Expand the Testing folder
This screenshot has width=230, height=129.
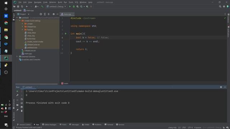[x=22, y=30]
